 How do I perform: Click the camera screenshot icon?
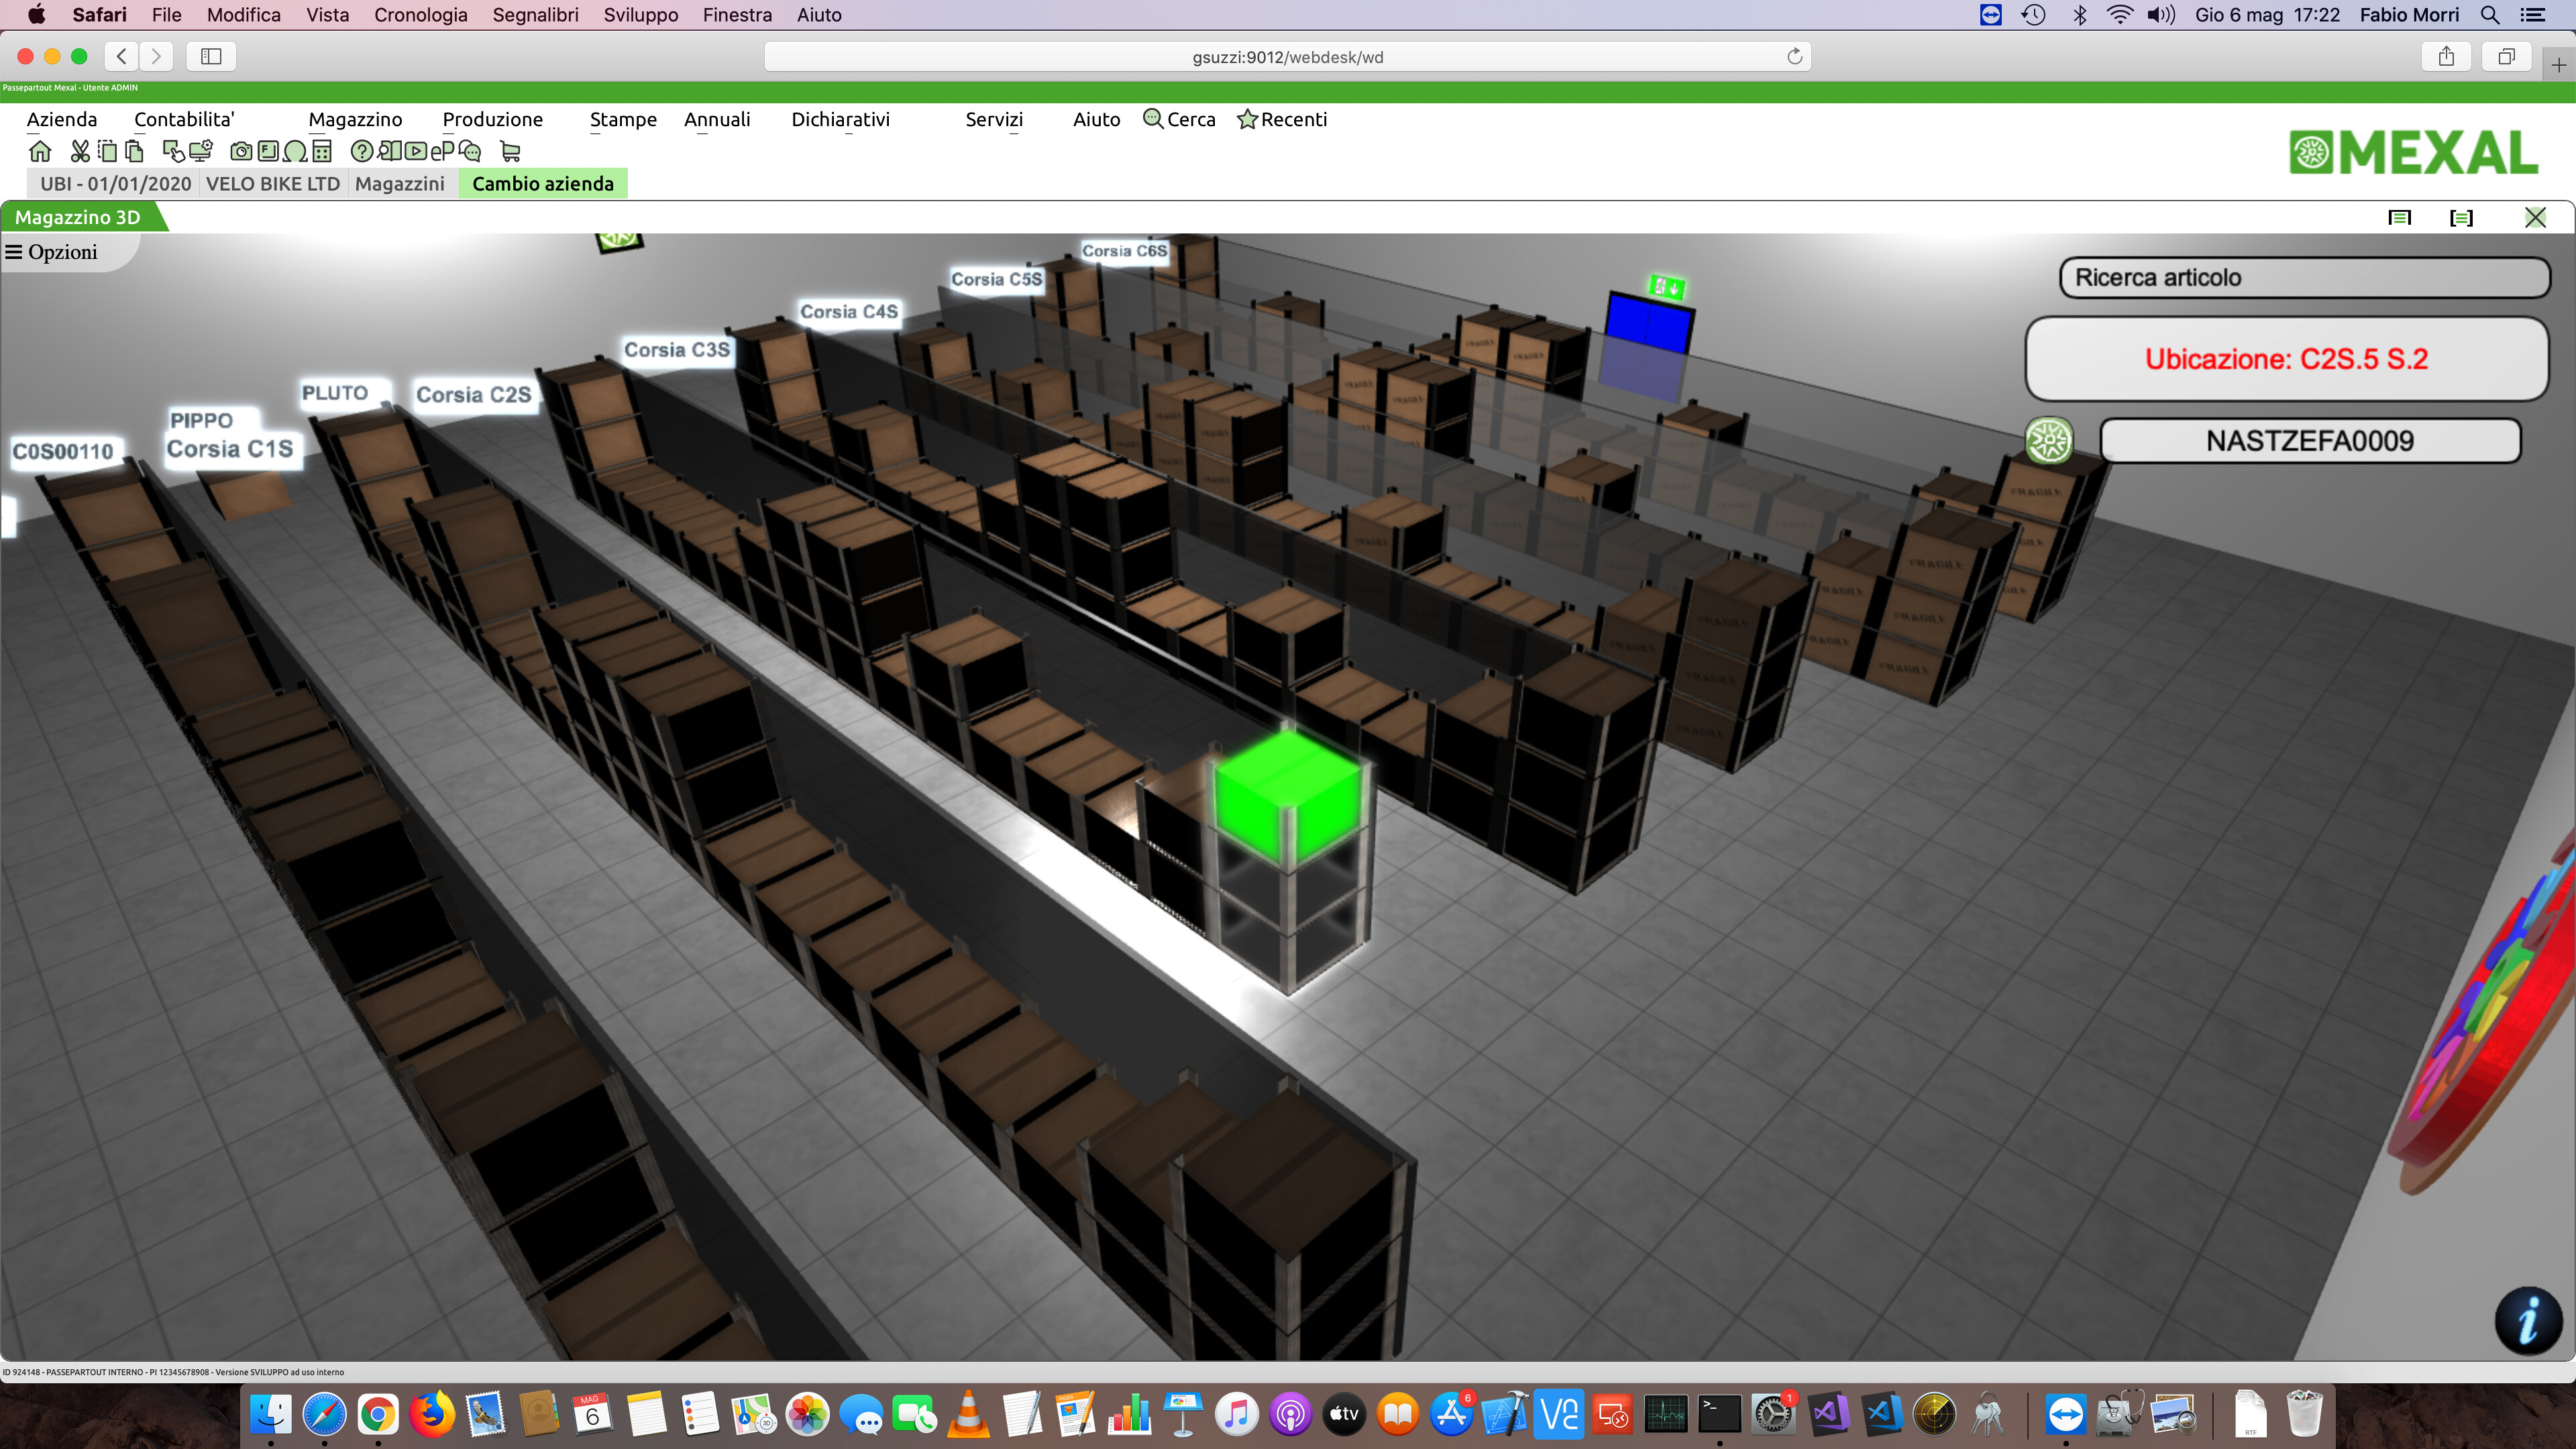tap(241, 152)
